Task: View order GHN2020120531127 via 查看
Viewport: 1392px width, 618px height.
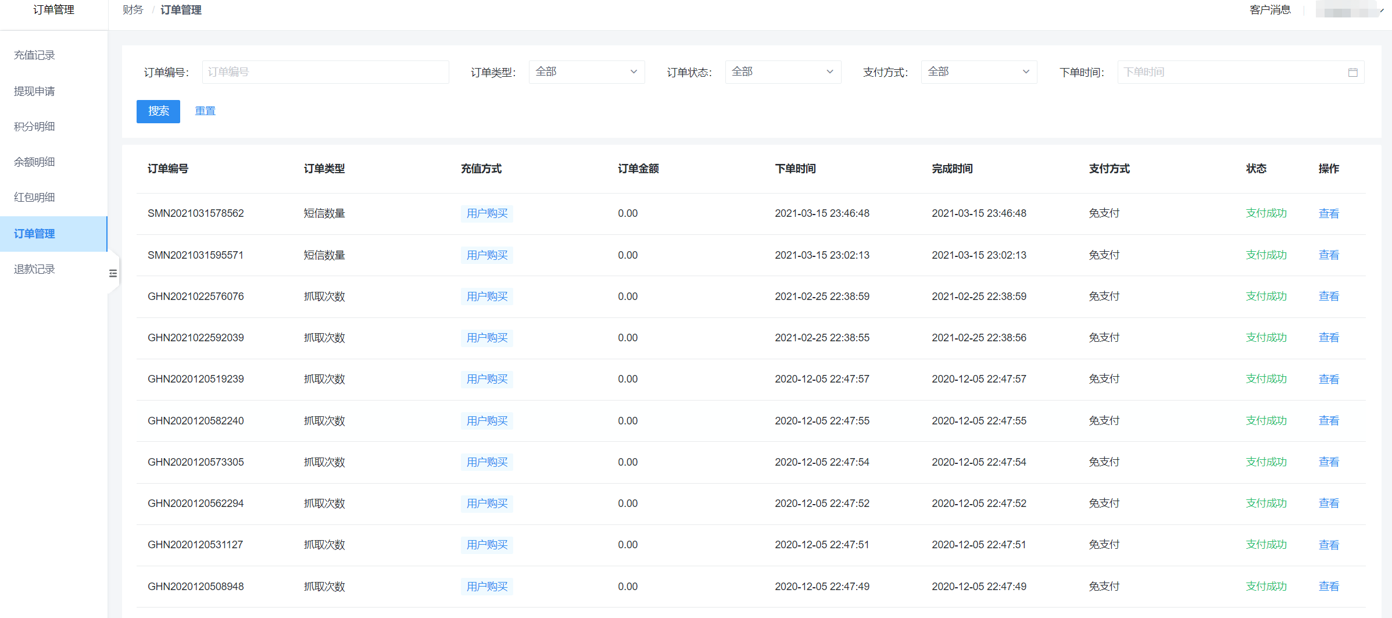Action: pyautogui.click(x=1329, y=545)
